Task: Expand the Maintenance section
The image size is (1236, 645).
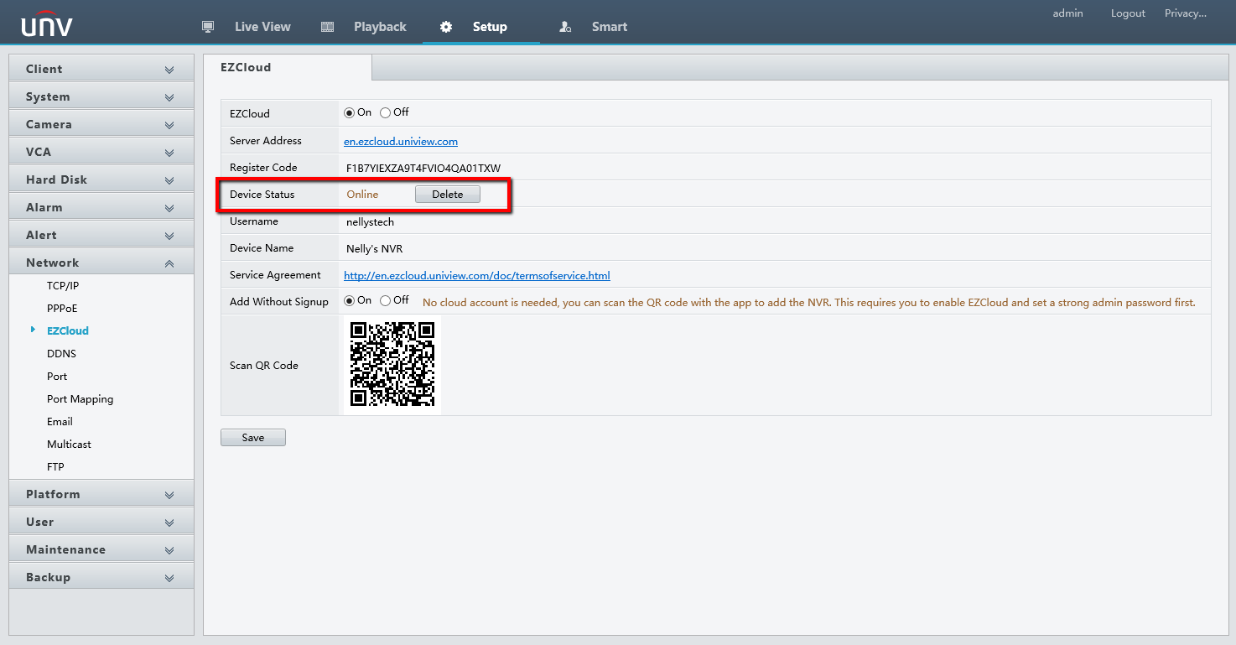Action: point(101,549)
